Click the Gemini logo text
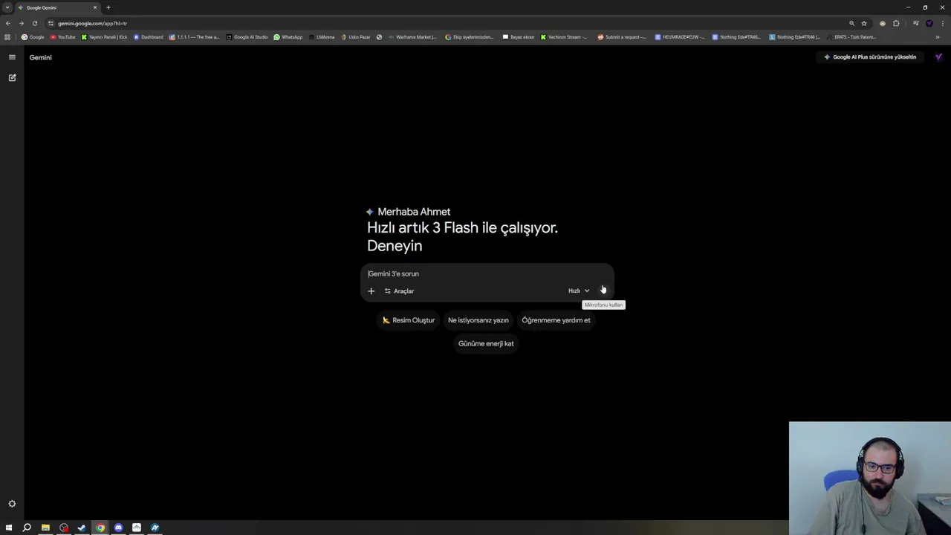This screenshot has height=535, width=951. [x=41, y=57]
